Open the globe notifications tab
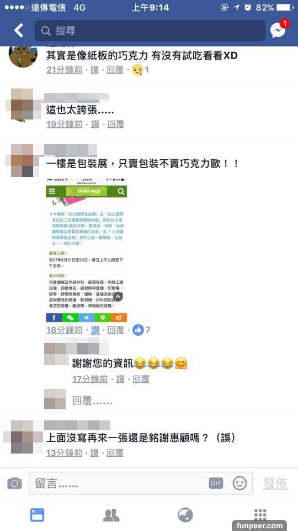The image size is (298, 531). click(x=185, y=515)
